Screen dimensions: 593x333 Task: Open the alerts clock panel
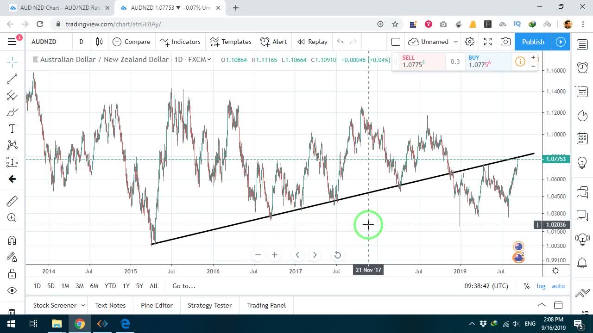tap(582, 68)
